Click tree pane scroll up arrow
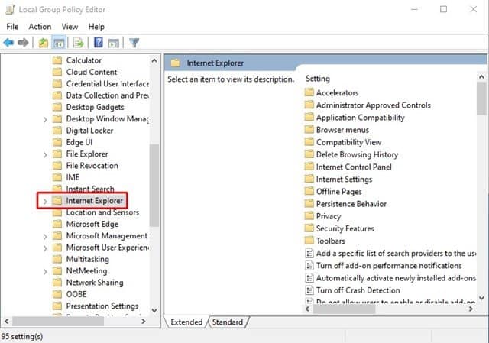 pyautogui.click(x=154, y=60)
